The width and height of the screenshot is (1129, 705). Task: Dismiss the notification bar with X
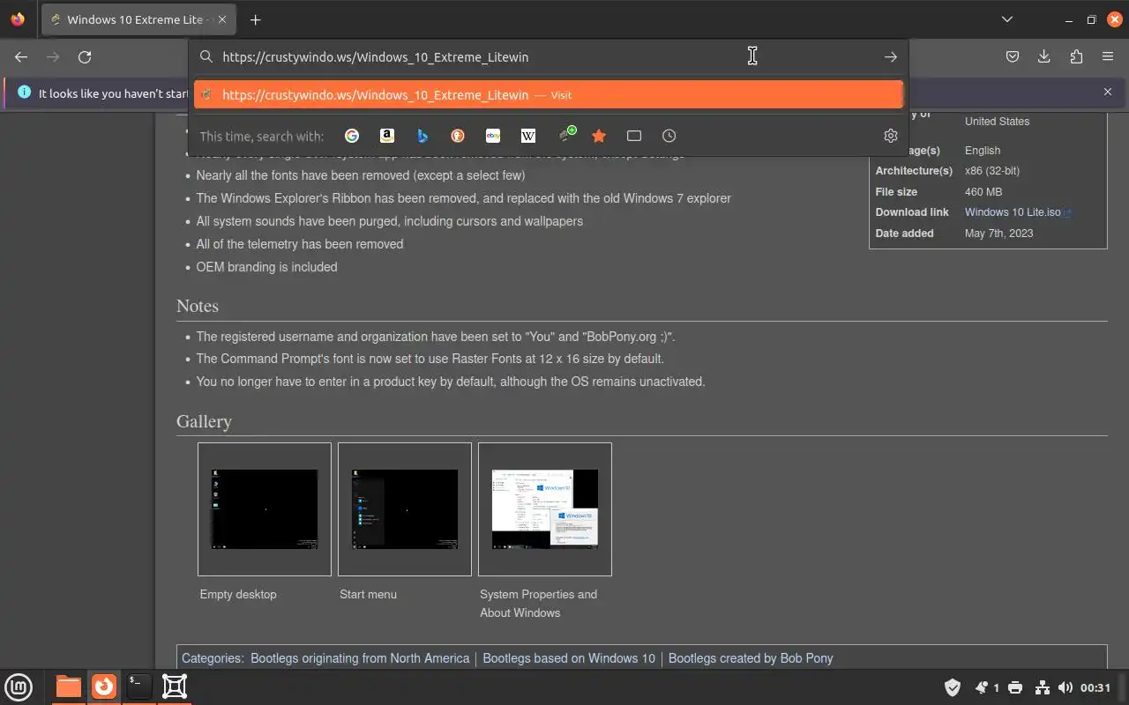click(1108, 92)
